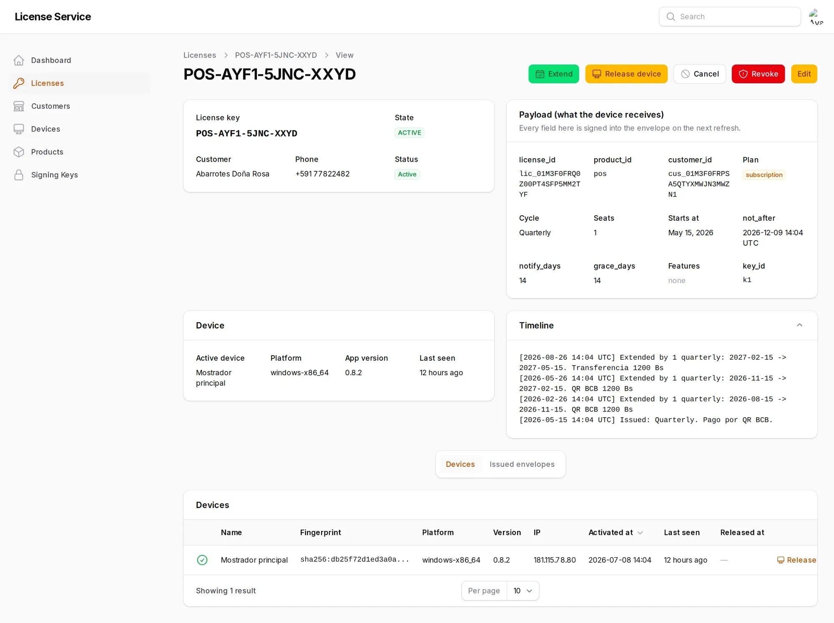Click IP address 181.115.78.80
Viewport: 834px width, 623px height.
(x=555, y=560)
